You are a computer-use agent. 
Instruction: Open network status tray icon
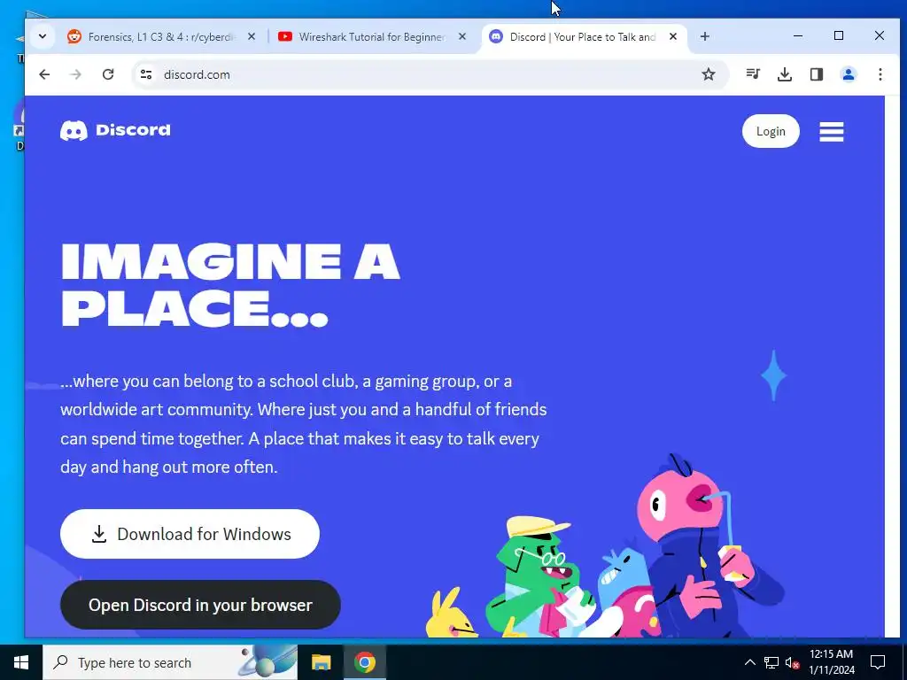(x=771, y=662)
